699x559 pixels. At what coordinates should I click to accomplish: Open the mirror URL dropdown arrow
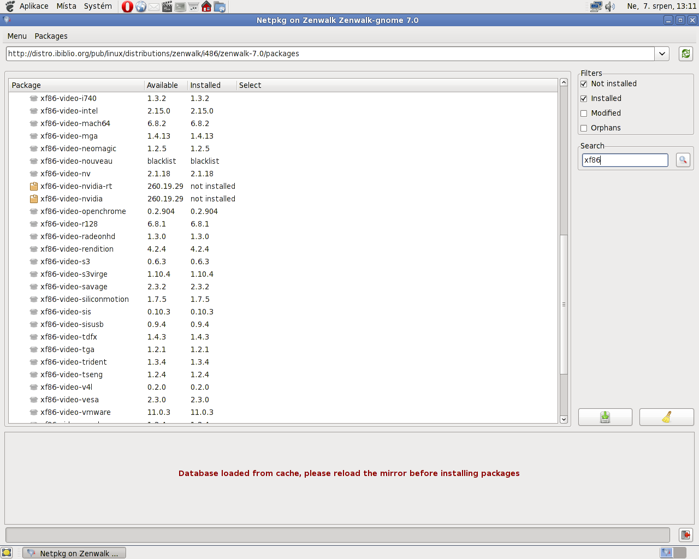tap(662, 53)
